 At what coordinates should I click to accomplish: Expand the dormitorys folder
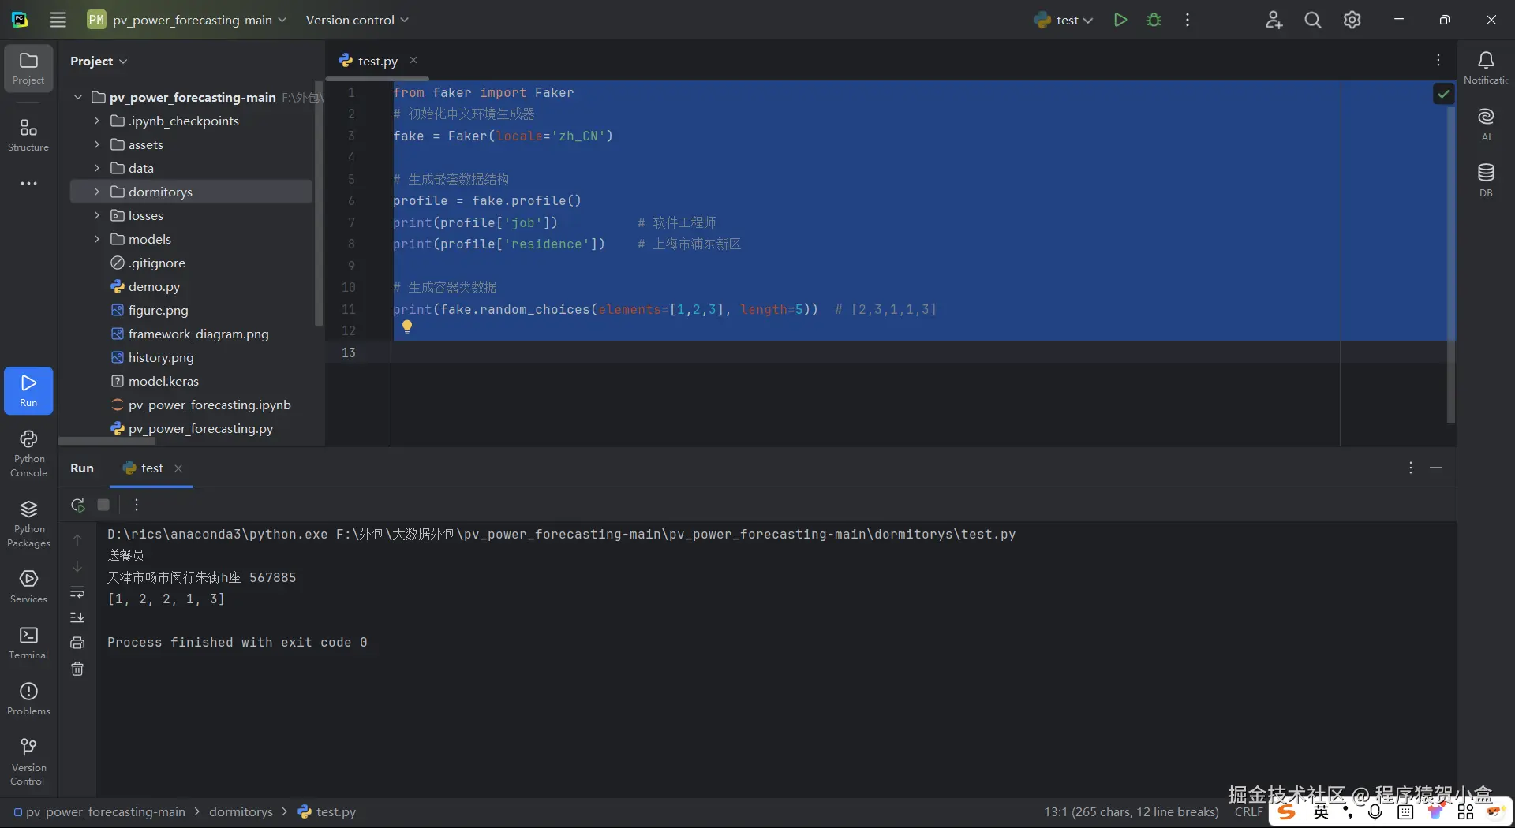tap(96, 192)
